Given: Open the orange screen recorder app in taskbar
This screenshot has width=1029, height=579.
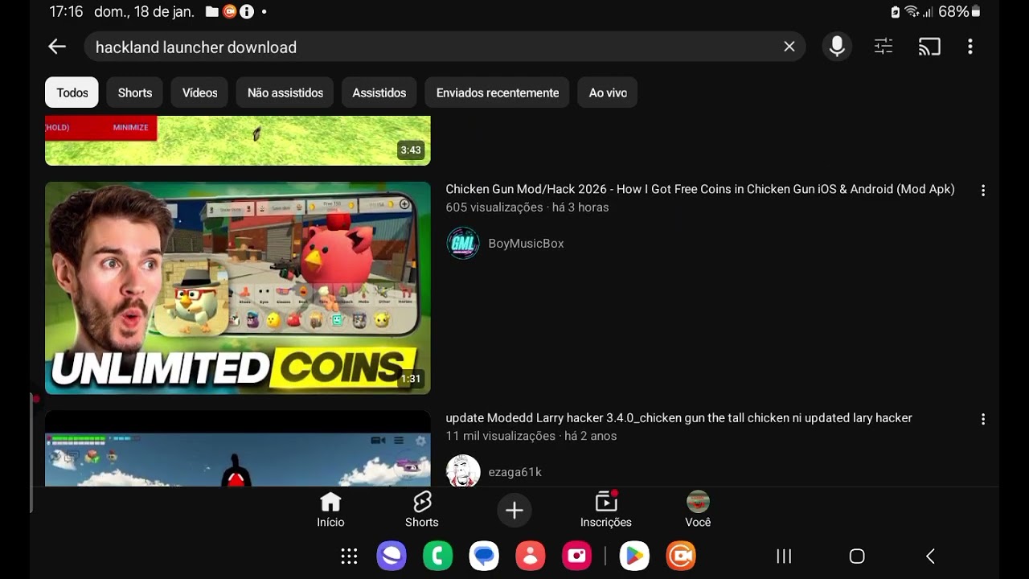Looking at the screenshot, I should coord(681,556).
